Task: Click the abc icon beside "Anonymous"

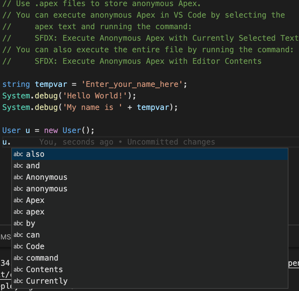Action: (18, 177)
